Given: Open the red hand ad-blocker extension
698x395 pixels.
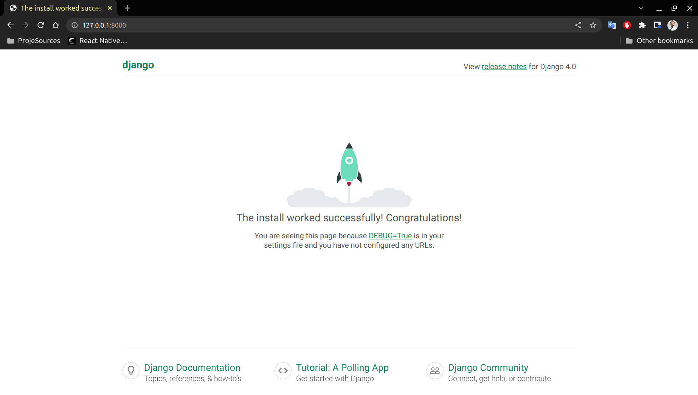Looking at the screenshot, I should pos(627,25).
